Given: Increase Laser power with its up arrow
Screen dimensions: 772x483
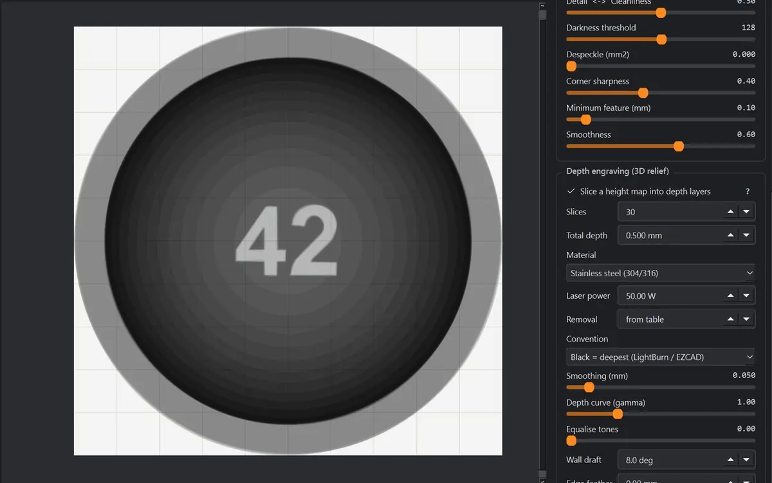Looking at the screenshot, I should point(731,296).
